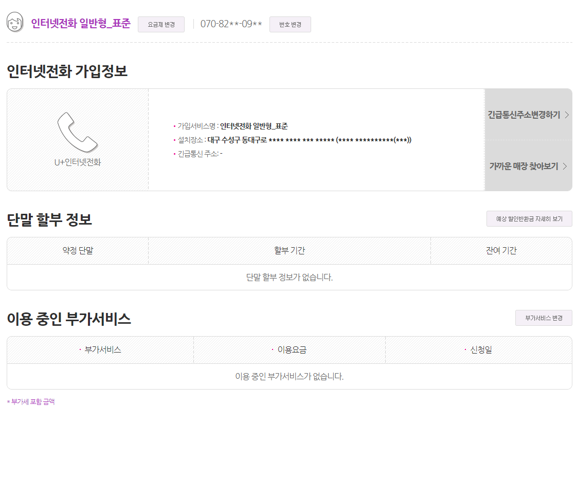This screenshot has width=577, height=499.
Task: Open 긴급통신주소변경하기 panel
Action: 525,115
